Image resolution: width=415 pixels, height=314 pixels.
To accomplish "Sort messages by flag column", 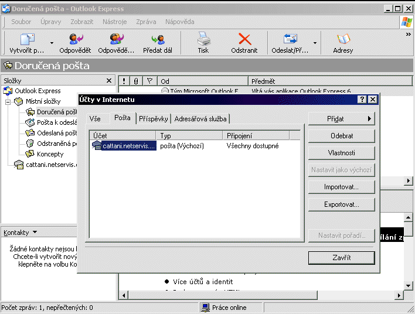I will point(150,81).
